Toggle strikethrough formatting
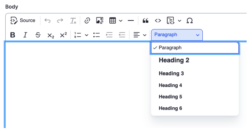The image size is (252, 133). (x=38, y=35)
